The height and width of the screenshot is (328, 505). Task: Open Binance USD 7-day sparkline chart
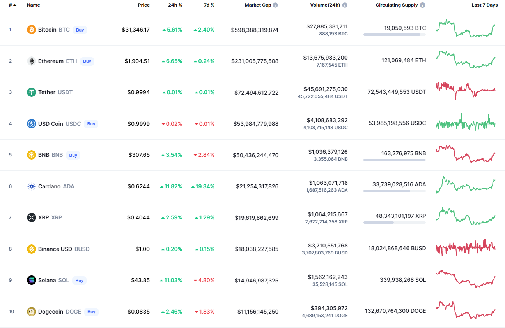tap(466, 247)
